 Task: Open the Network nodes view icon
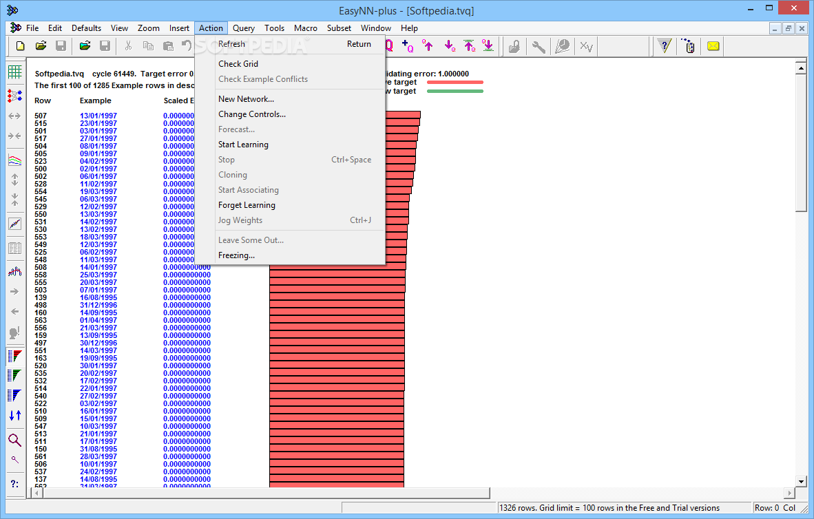click(x=15, y=96)
